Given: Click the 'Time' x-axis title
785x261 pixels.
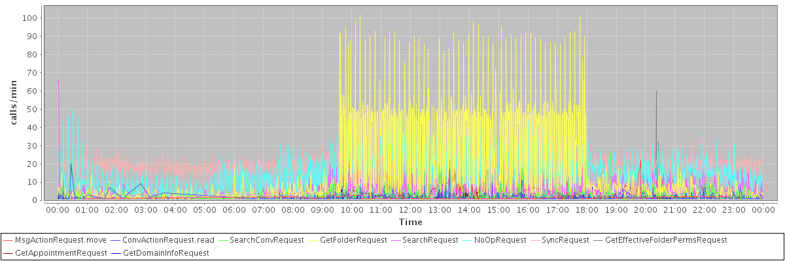Looking at the screenshot, I should tap(410, 223).
